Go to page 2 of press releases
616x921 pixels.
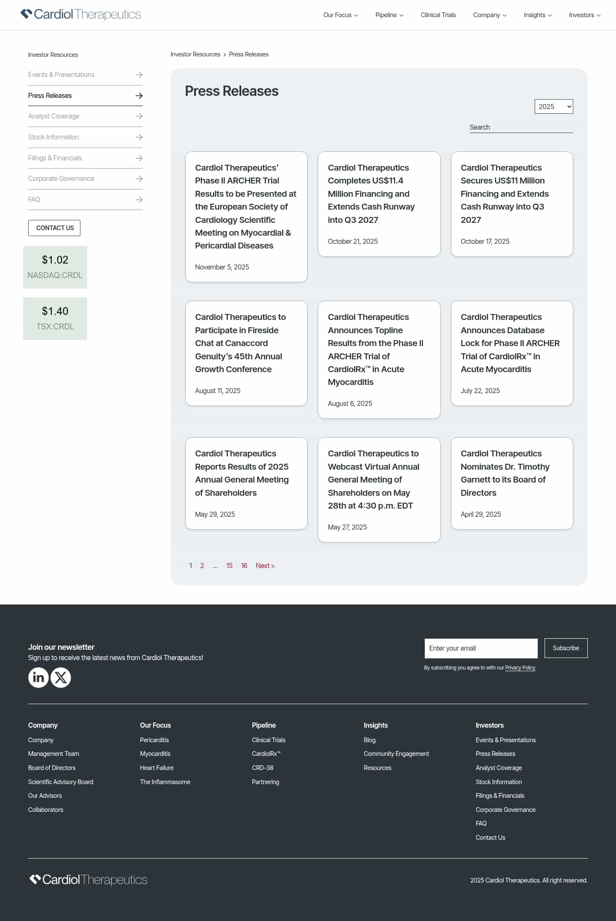click(x=202, y=566)
